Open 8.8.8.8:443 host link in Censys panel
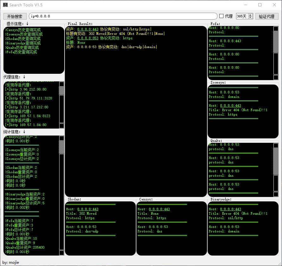282x266 pixels. (x=159, y=209)
